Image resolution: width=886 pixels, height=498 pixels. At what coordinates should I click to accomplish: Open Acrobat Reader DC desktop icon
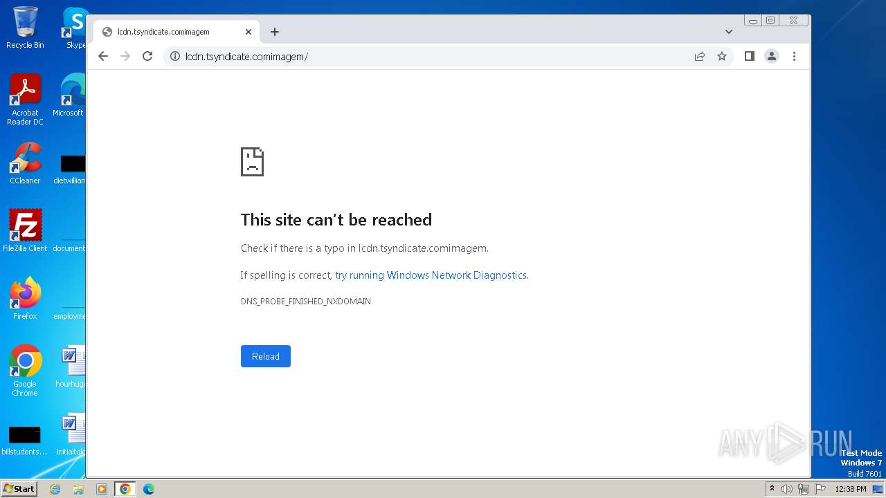pos(25,100)
